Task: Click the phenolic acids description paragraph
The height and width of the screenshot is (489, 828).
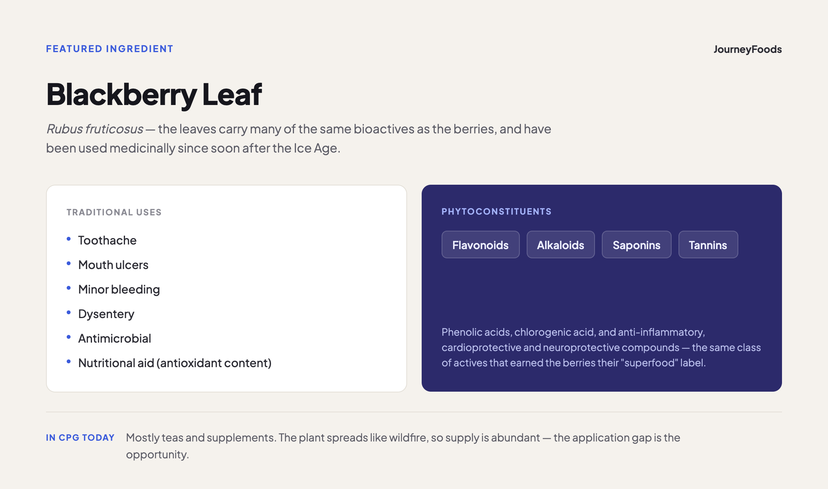Action: click(601, 347)
